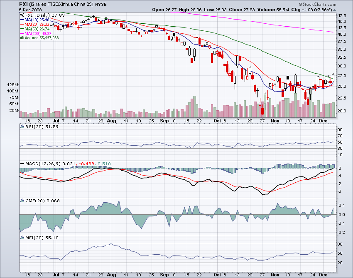Click the FXI (Daily) 27.83 legend entry

45,15
